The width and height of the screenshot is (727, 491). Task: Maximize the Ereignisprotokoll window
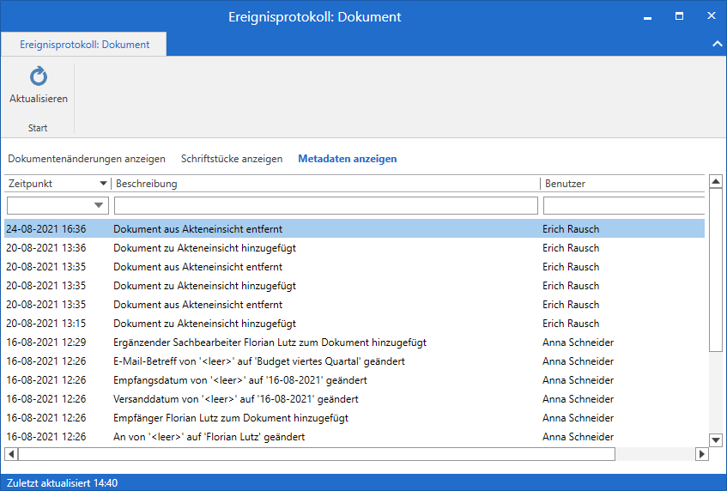(x=679, y=16)
